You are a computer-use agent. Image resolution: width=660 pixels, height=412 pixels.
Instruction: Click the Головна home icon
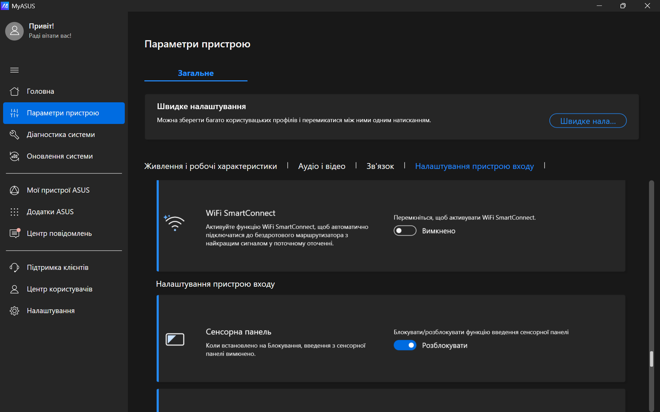click(14, 91)
